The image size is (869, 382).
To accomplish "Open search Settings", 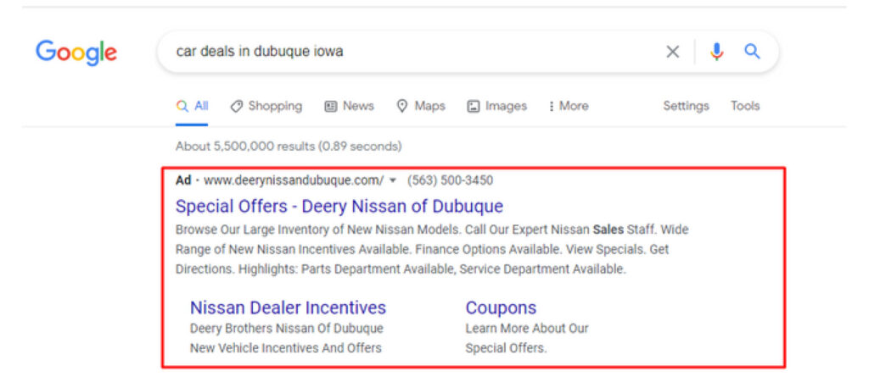I will 686,106.
